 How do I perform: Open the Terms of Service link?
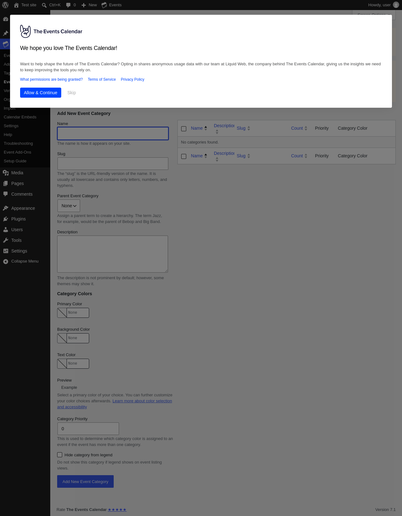(102, 79)
